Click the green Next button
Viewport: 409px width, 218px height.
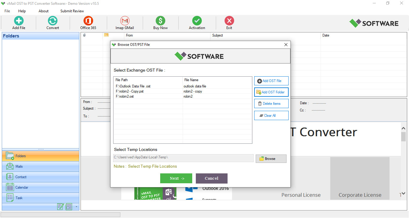pyautogui.click(x=176, y=178)
